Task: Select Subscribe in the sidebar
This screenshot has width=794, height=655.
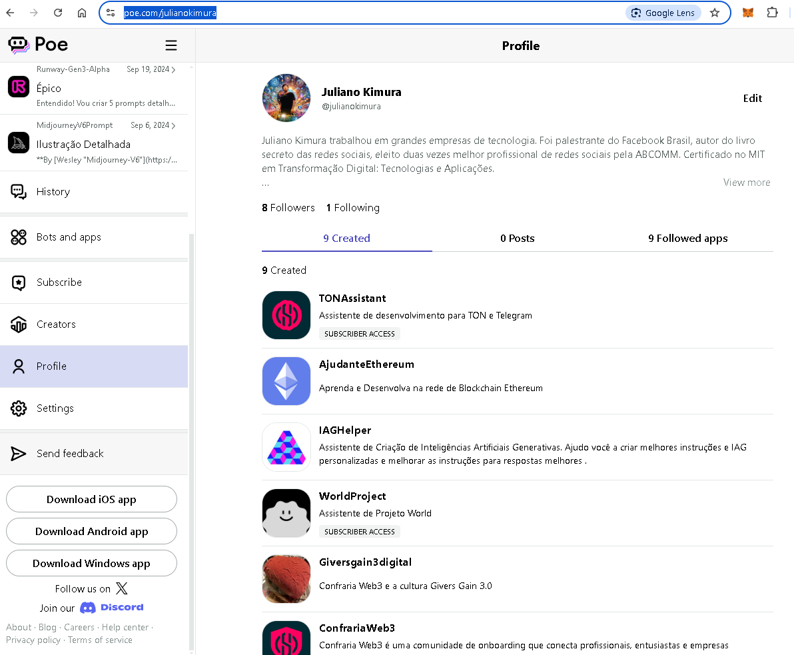Action: pyautogui.click(x=94, y=283)
